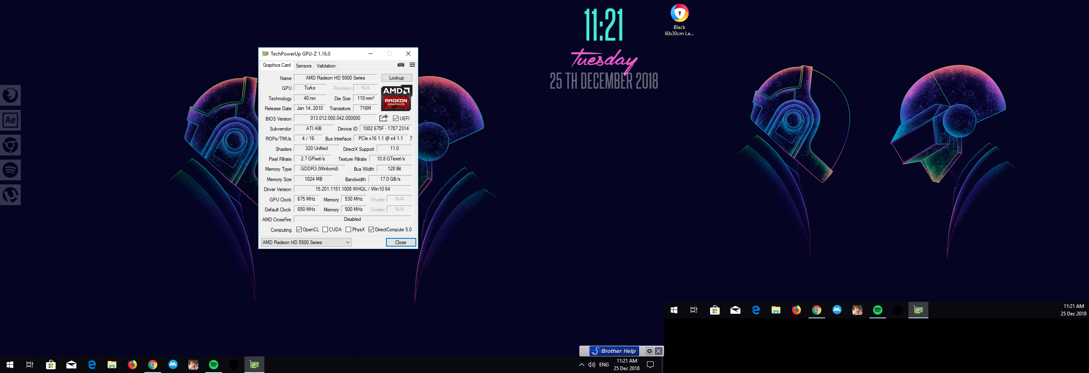Viewport: 1089px width, 373px height.
Task: Launch uTorrent from the left dock
Action: (x=10, y=195)
